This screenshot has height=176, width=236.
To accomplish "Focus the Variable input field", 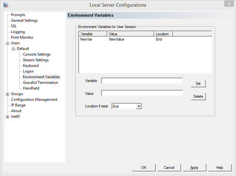I will point(142,81).
